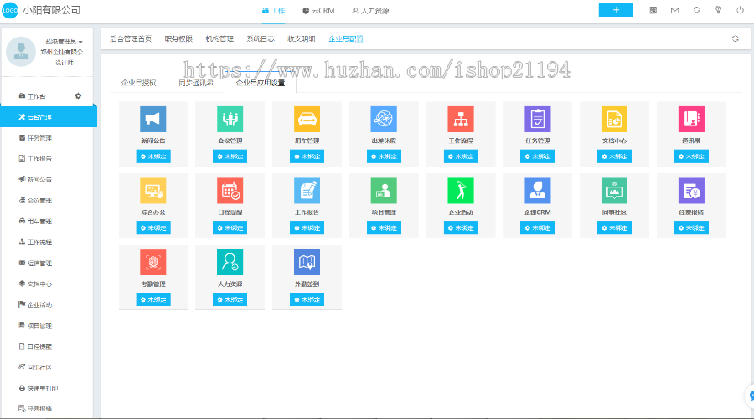Click the refresh icon in the top bar

696,10
